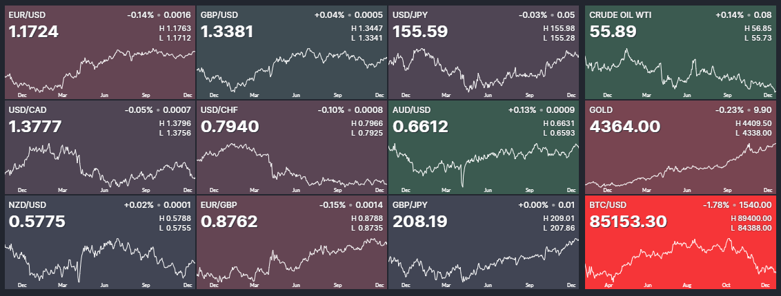Click the CRUDE OIL low value 55.73
The height and width of the screenshot is (296, 781).
coord(758,38)
